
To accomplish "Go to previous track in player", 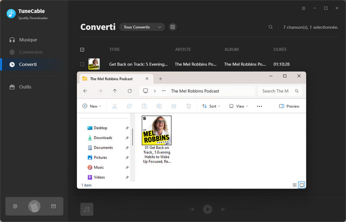I will (x=192, y=209).
